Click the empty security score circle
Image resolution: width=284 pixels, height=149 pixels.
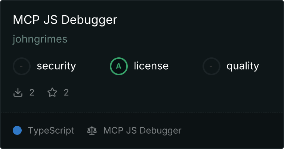coord(22,66)
